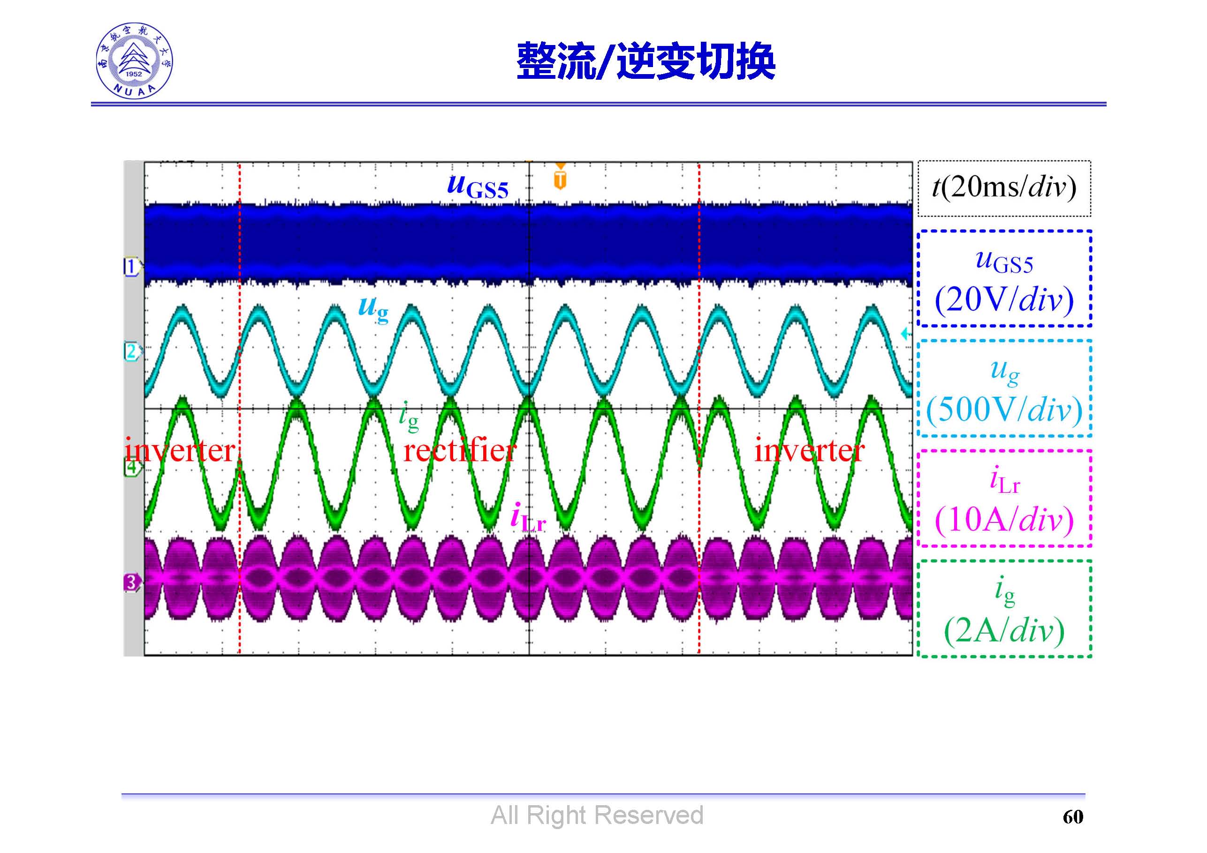The width and height of the screenshot is (1207, 853).
Task: Click the cyan trigger level arrow
Action: (905, 333)
